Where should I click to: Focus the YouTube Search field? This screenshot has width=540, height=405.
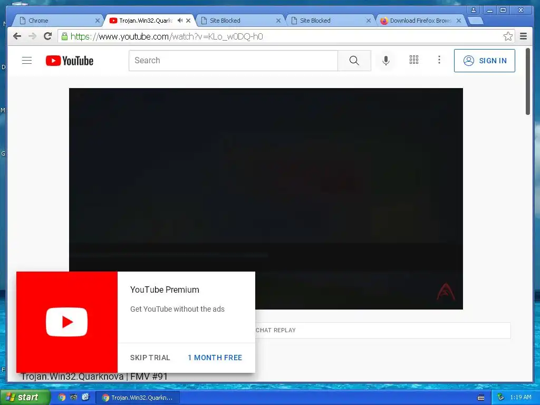(x=233, y=61)
